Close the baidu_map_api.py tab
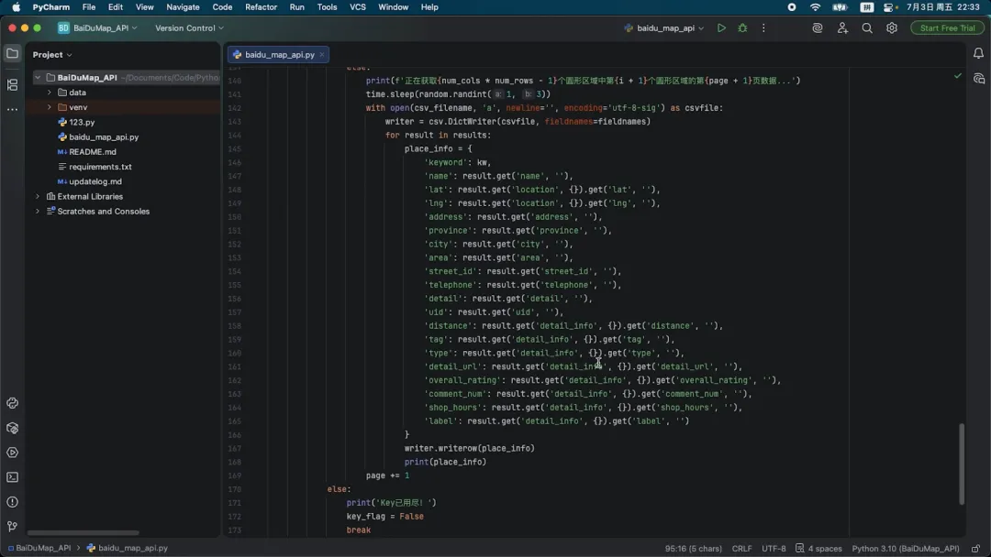 [322, 54]
